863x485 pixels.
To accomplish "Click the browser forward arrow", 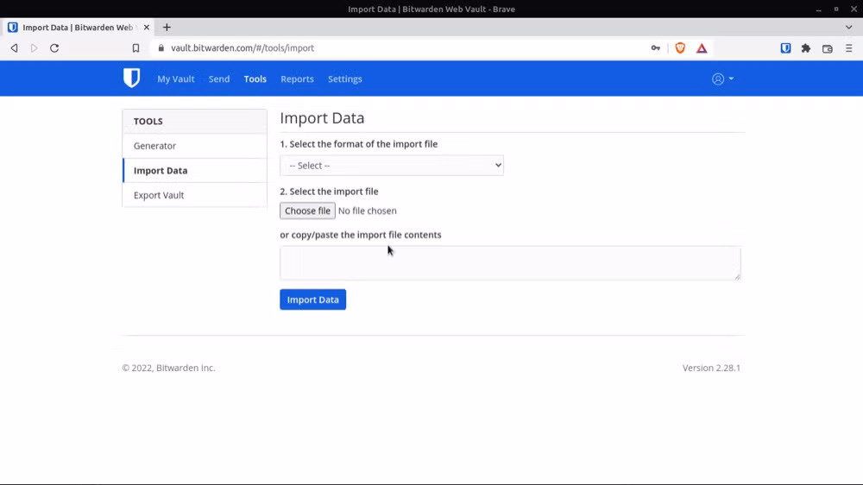I will (x=35, y=47).
